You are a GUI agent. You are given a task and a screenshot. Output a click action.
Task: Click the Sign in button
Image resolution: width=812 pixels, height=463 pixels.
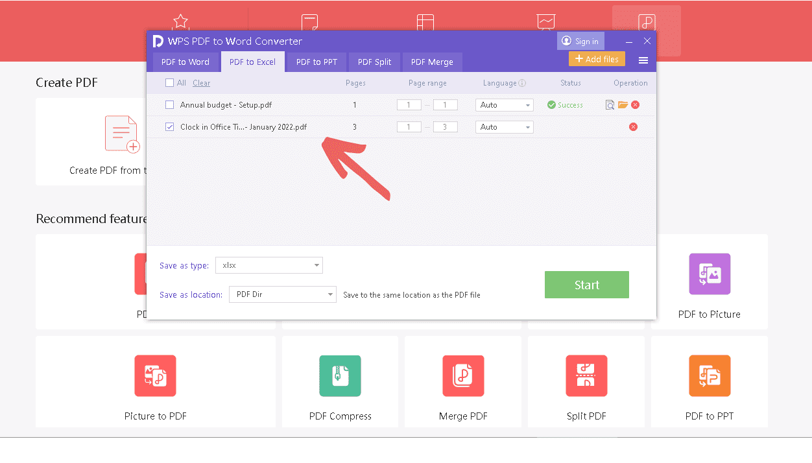tap(580, 42)
